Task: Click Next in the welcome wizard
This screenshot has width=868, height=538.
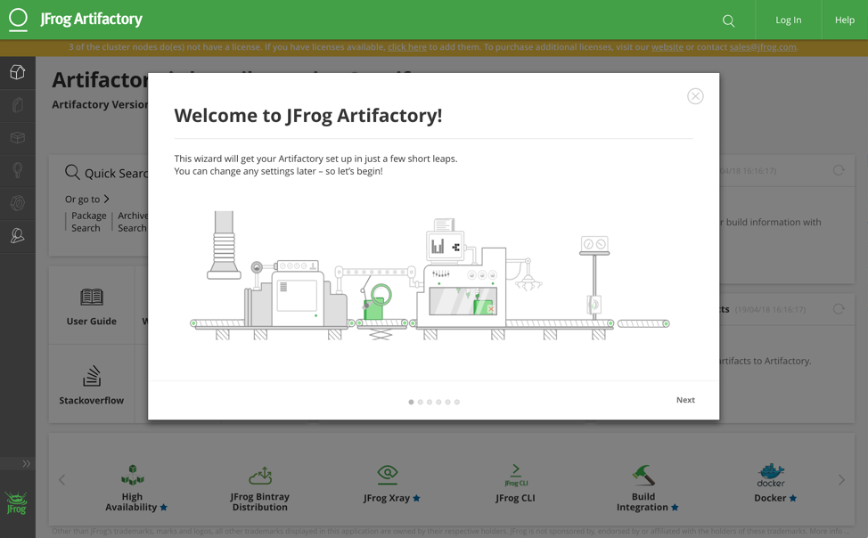Action: coord(685,400)
